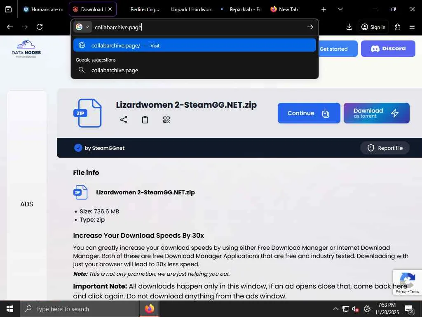Screen dimensions: 422x317
Task: Click the Continue download button
Action: [x=309, y=113]
